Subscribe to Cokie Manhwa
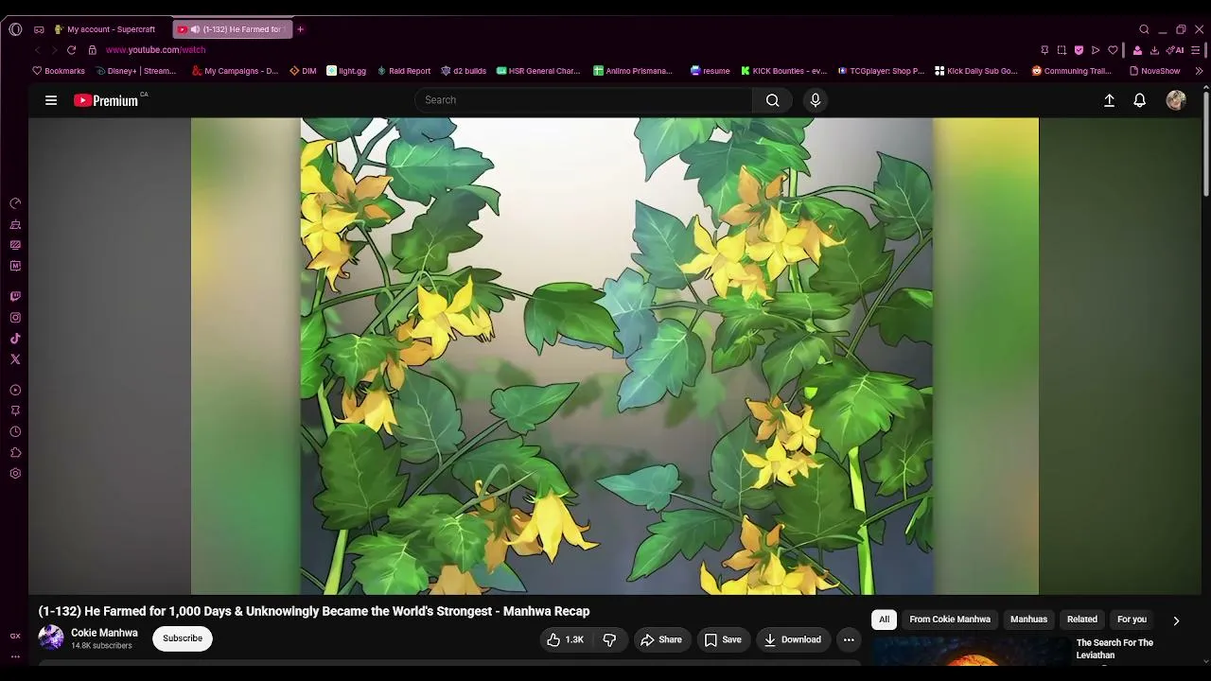 183,638
